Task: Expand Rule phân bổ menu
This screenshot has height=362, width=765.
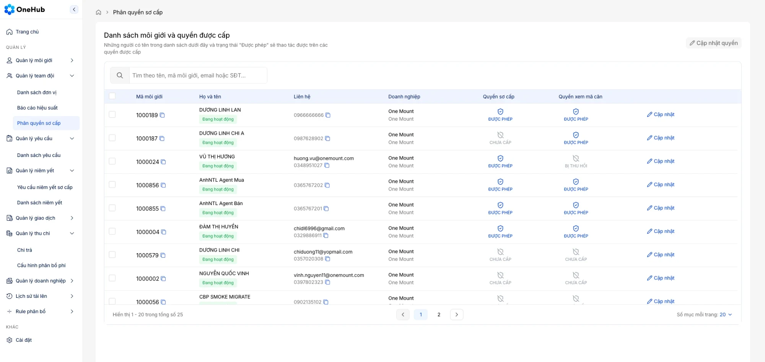Action: [x=41, y=311]
